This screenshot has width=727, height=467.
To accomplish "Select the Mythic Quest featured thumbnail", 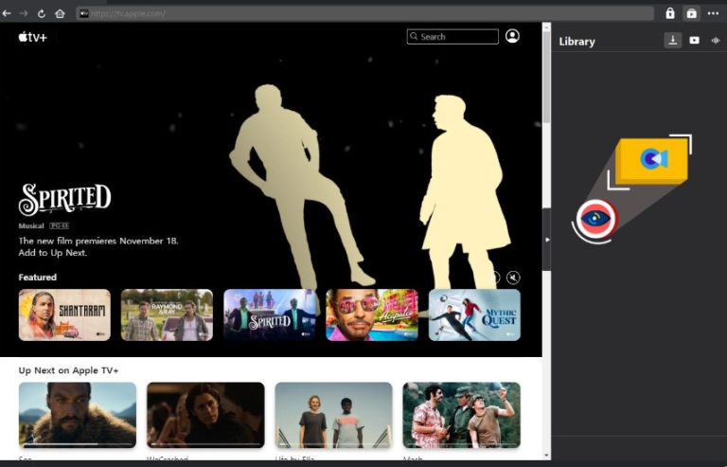I will pyautogui.click(x=474, y=314).
